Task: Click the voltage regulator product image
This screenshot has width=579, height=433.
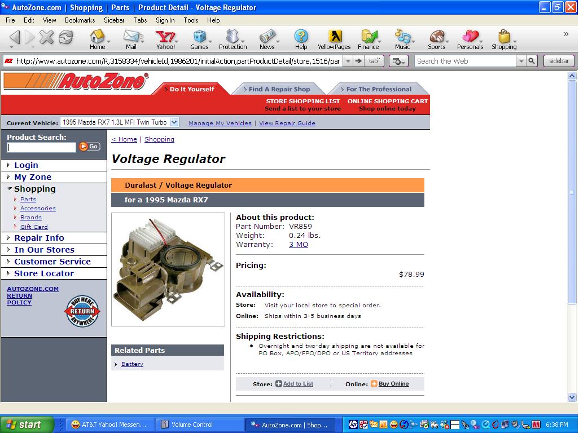Action: tap(168, 269)
